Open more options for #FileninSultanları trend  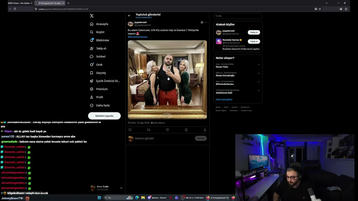259,82
